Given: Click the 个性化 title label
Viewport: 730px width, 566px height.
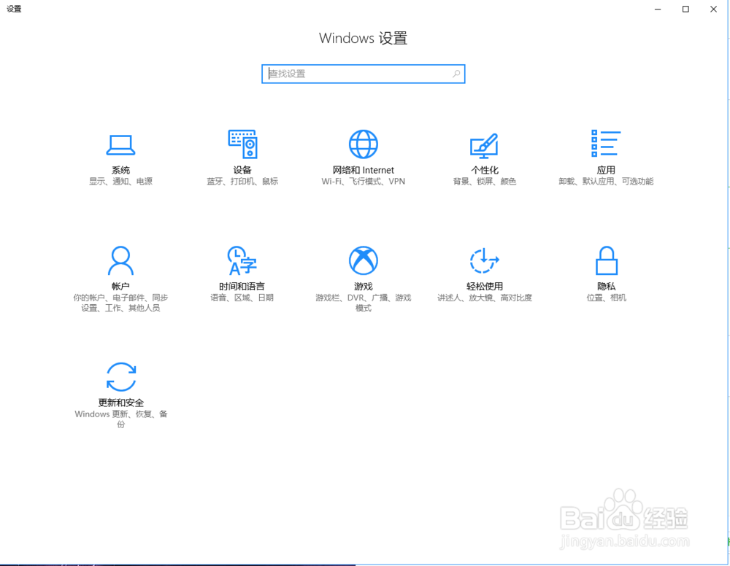Looking at the screenshot, I should click(x=485, y=170).
